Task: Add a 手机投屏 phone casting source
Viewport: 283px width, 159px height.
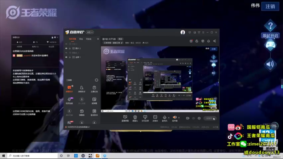Action: click(x=145, y=118)
